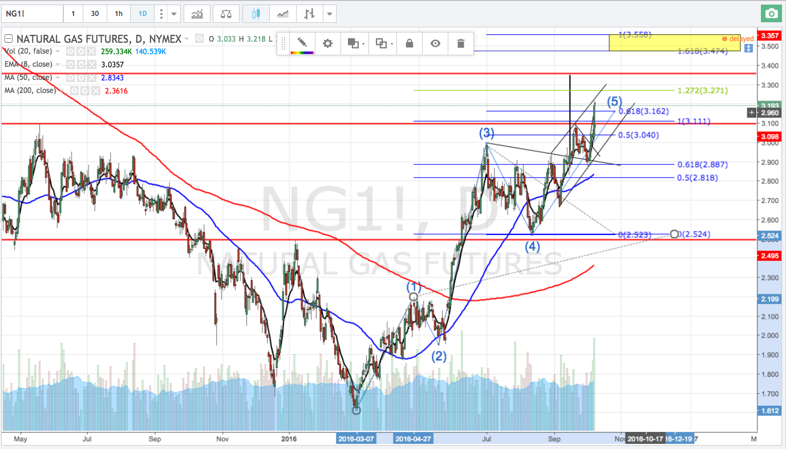Toggle drawing visibility eye in floating toolbar
The width and height of the screenshot is (786, 449).
(435, 43)
